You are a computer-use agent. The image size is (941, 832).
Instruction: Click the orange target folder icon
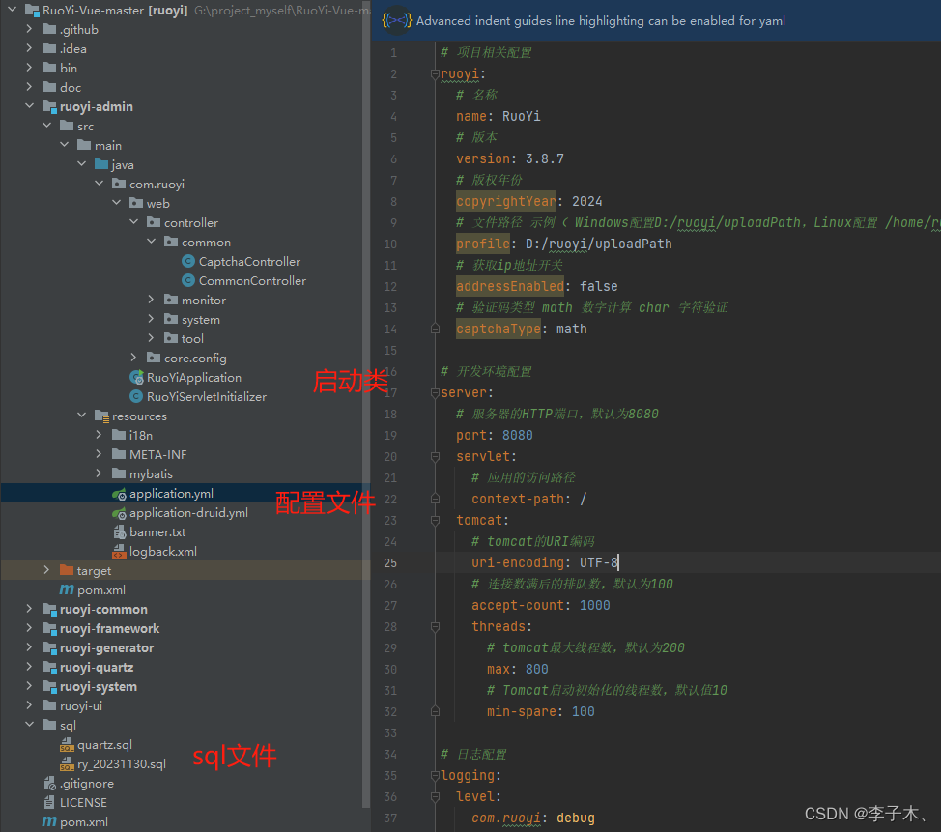[x=67, y=570]
